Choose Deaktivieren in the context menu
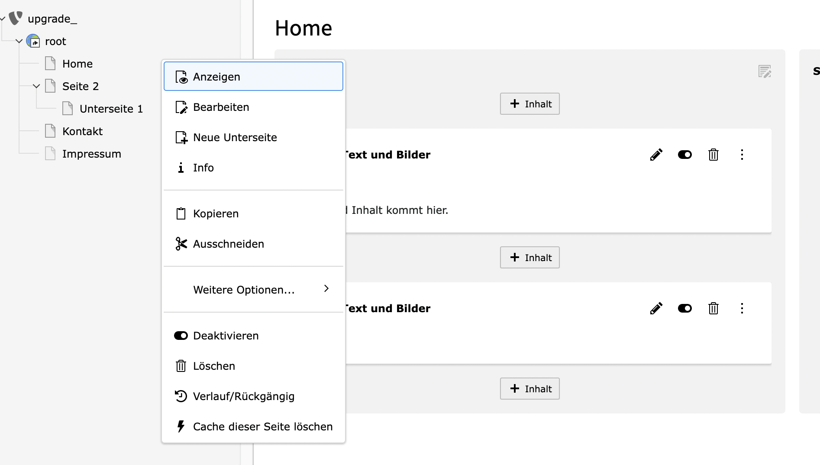The image size is (820, 465). [226, 336]
